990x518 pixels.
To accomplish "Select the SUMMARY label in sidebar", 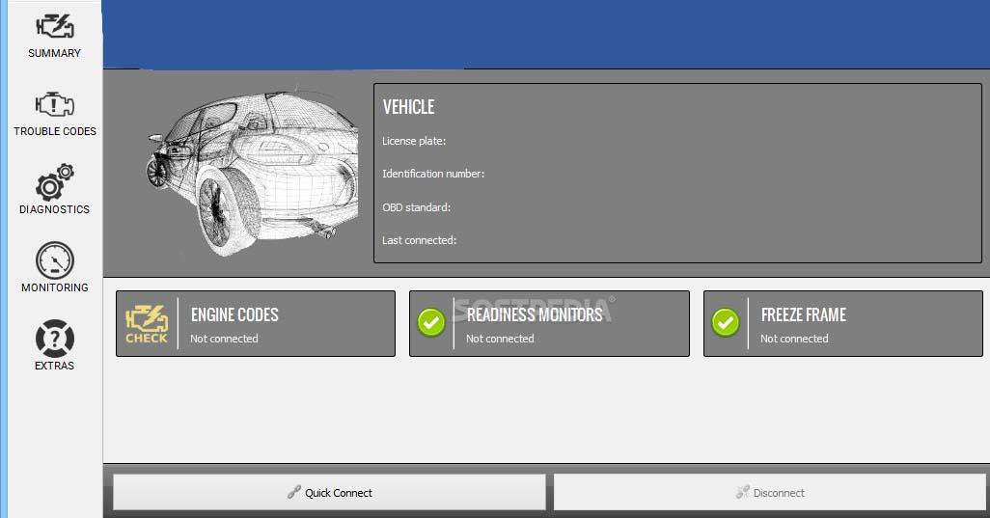I will tap(54, 53).
